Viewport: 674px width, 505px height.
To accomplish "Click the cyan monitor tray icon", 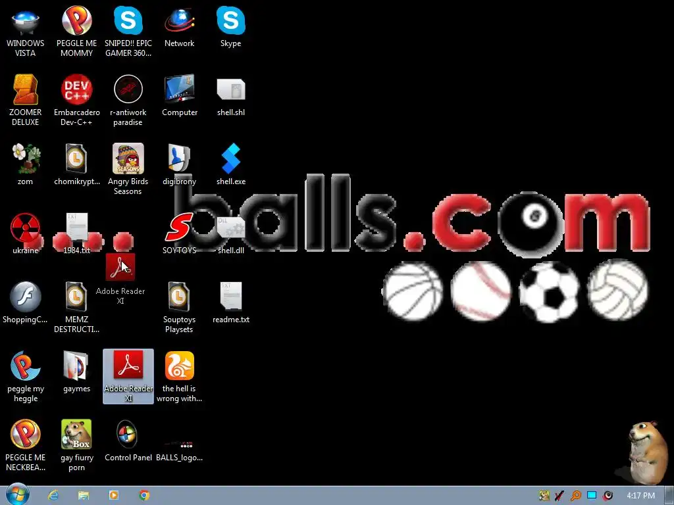I will coord(592,496).
